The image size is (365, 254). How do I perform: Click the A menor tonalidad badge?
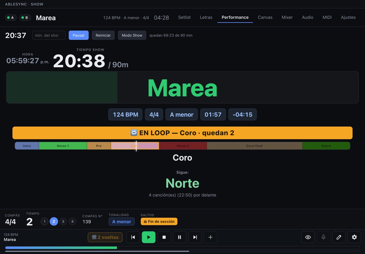click(x=122, y=221)
